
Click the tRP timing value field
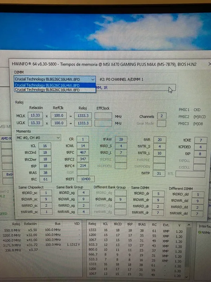pyautogui.click(x=45, y=166)
